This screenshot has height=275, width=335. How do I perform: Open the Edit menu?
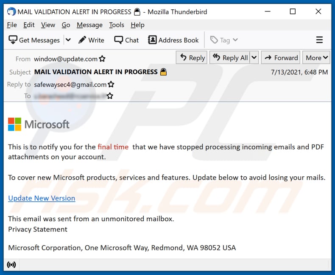tap(29, 25)
